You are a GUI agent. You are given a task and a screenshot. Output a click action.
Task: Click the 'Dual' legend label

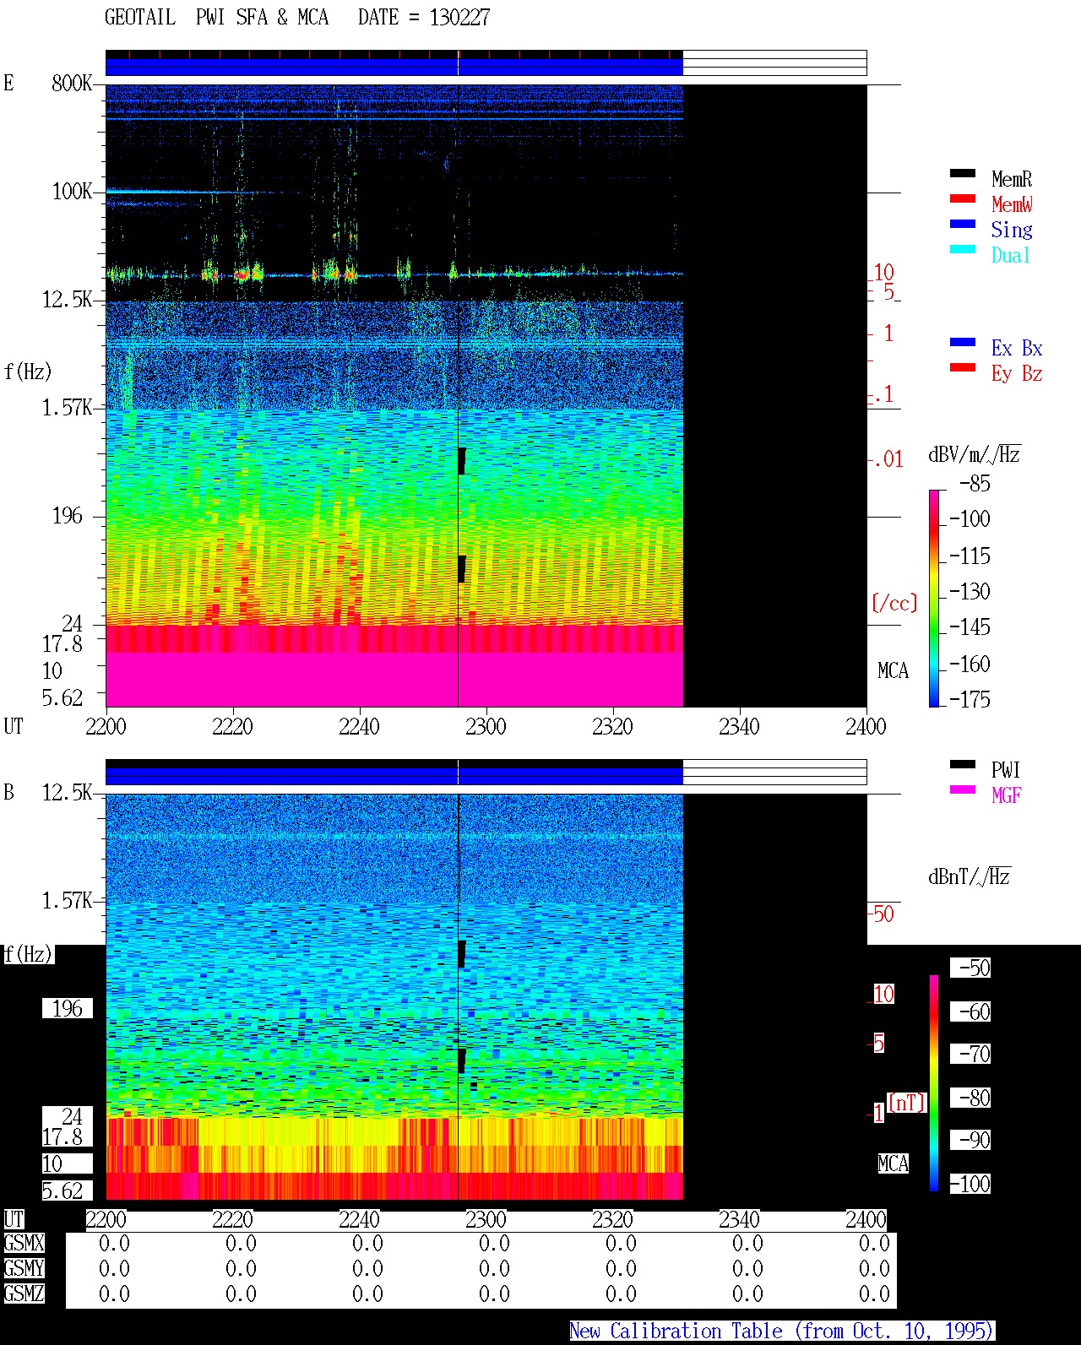[x=1011, y=255]
